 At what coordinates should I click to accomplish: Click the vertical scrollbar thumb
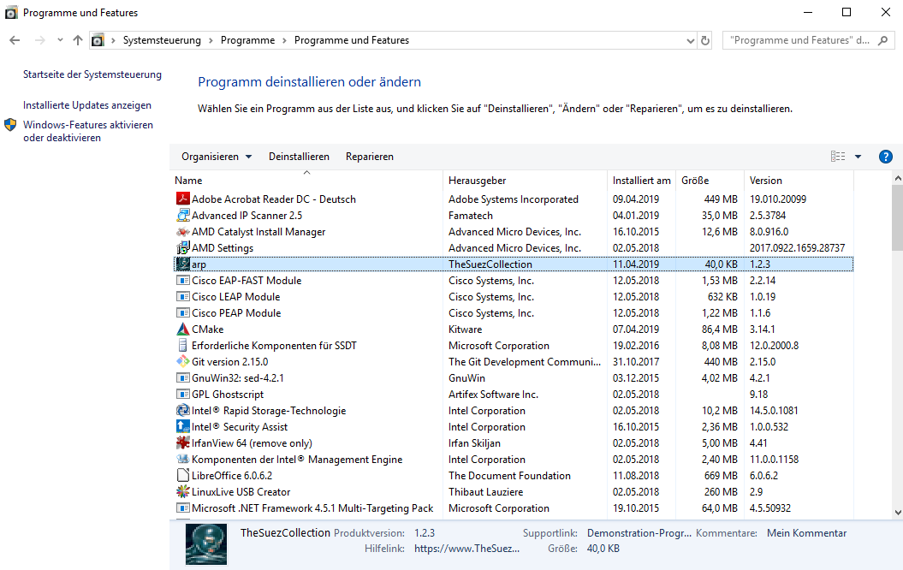click(x=897, y=217)
